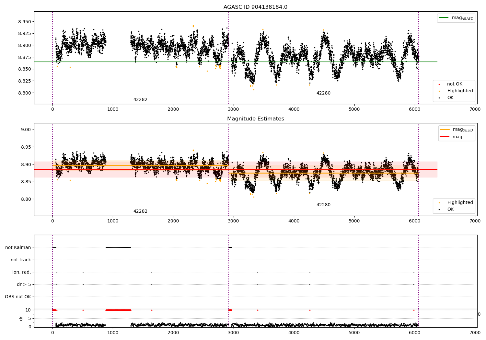This screenshot has height=340, width=486.
Task: Click obsid label 42280 in AGASC ID plot
Action: click(323, 93)
